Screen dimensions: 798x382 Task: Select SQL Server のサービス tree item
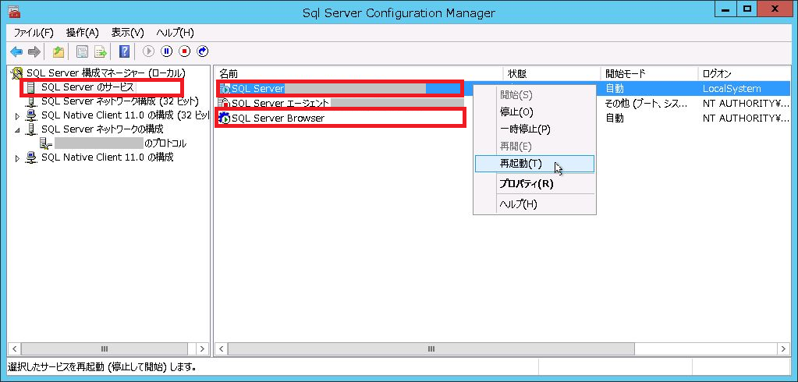pos(87,87)
